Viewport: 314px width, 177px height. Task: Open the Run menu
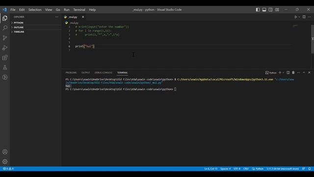click(67, 10)
